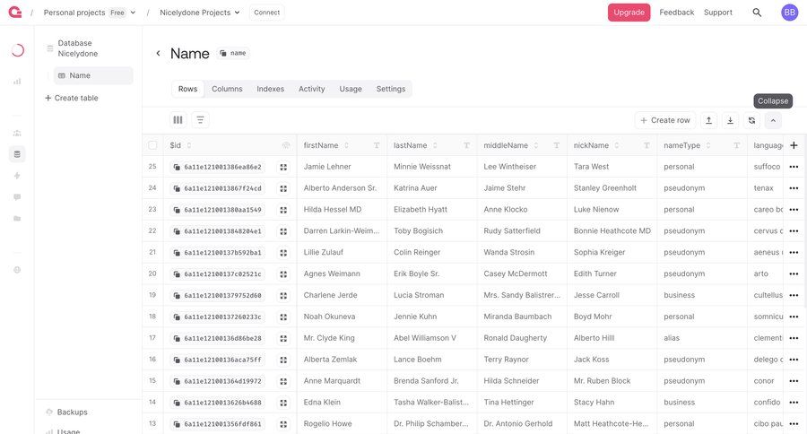Switch to the Rows tab

point(188,89)
